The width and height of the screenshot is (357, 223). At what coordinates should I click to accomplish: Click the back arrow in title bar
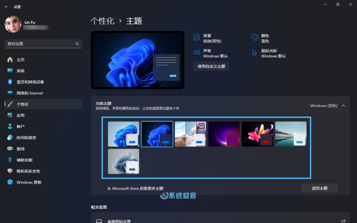click(x=7, y=7)
